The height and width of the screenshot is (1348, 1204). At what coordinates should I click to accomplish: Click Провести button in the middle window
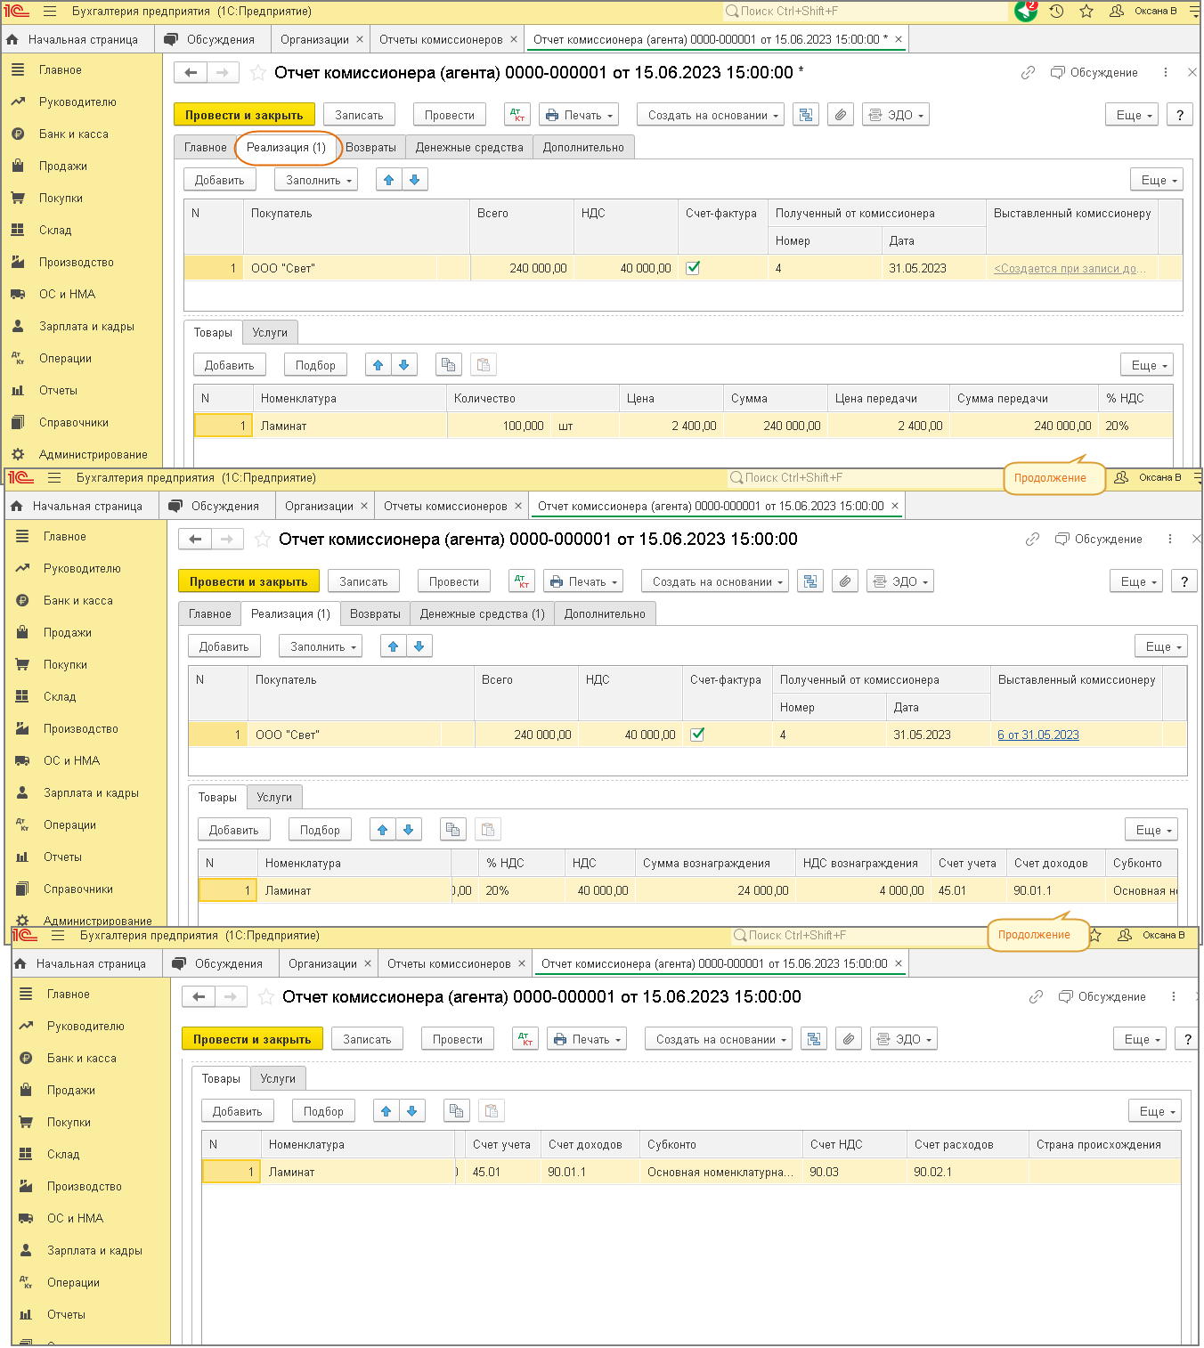tap(454, 581)
